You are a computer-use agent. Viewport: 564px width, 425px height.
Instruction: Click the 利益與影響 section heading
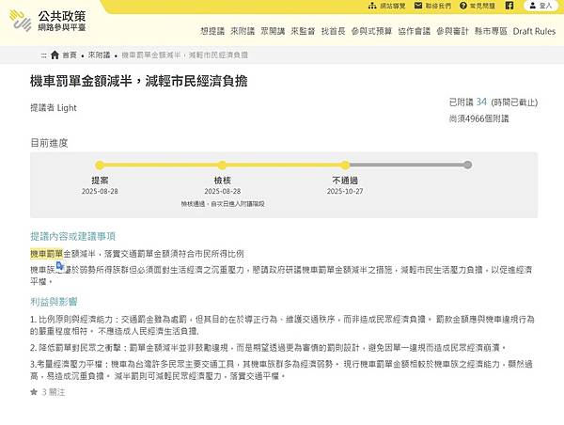coord(54,302)
